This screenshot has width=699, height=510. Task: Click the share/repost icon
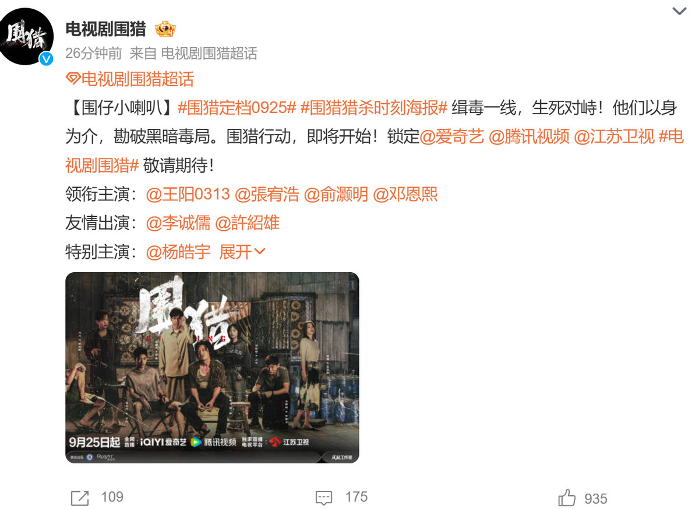80,498
